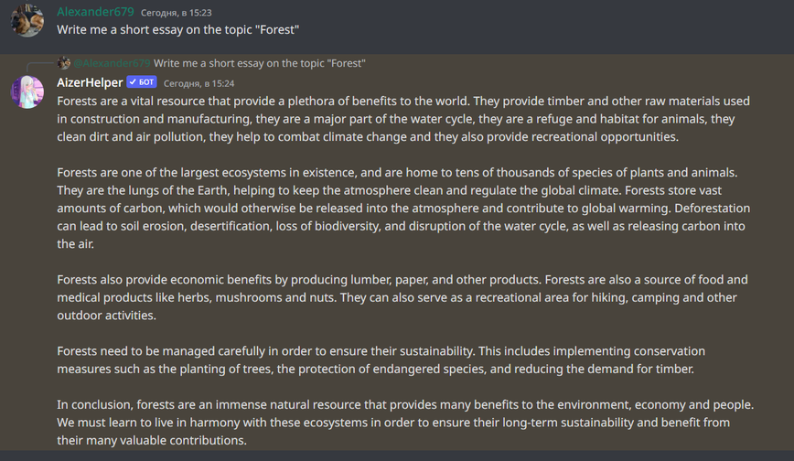
Task: Click the original "Forest" essay request message
Action: coord(177,30)
